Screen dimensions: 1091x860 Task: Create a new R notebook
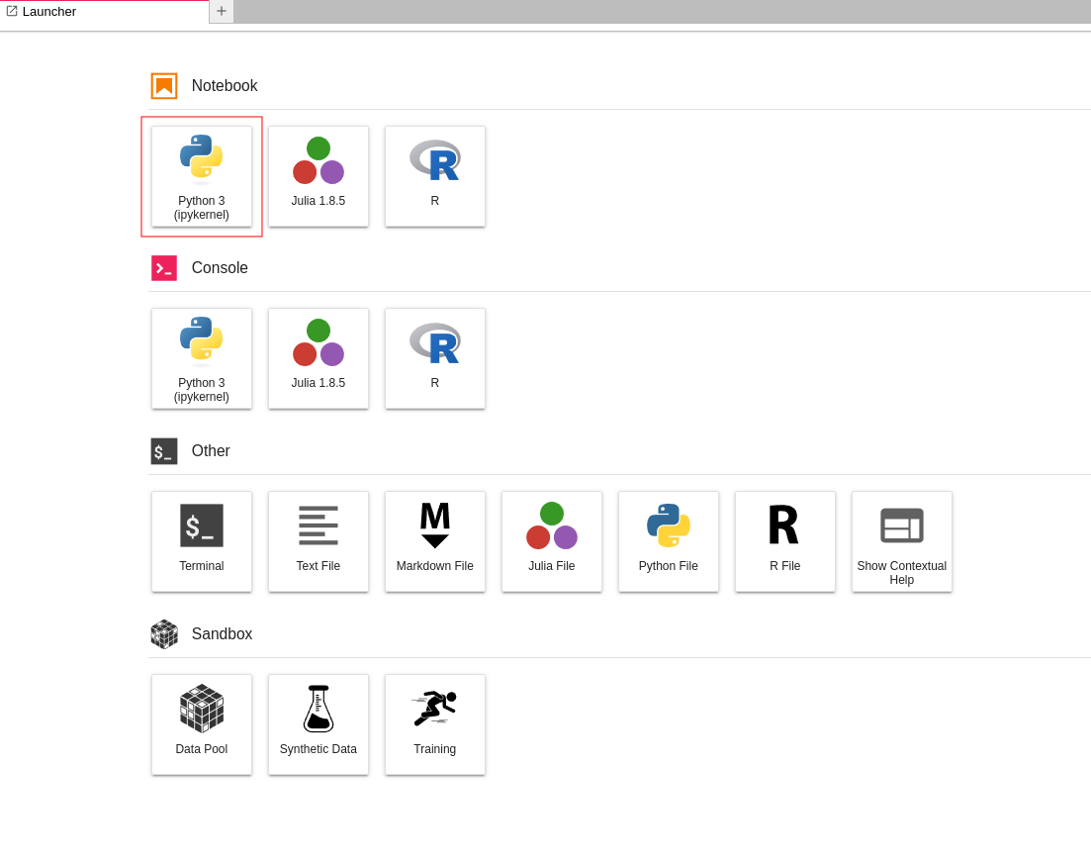pyautogui.click(x=435, y=176)
